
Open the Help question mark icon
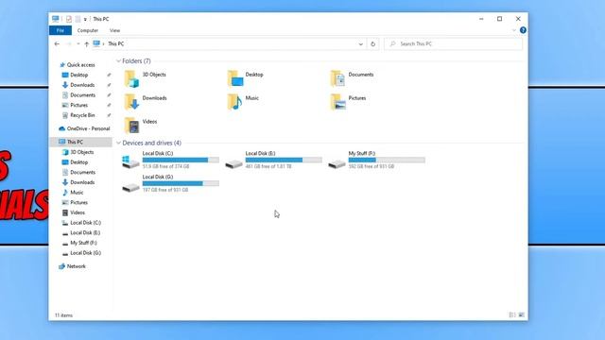[x=523, y=30]
